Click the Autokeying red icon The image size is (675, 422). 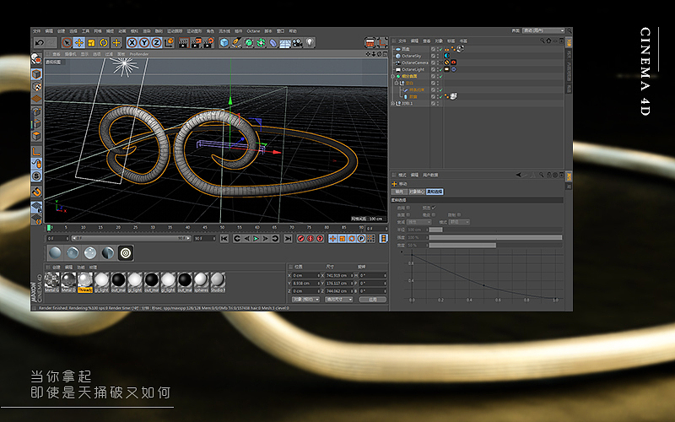pos(310,238)
